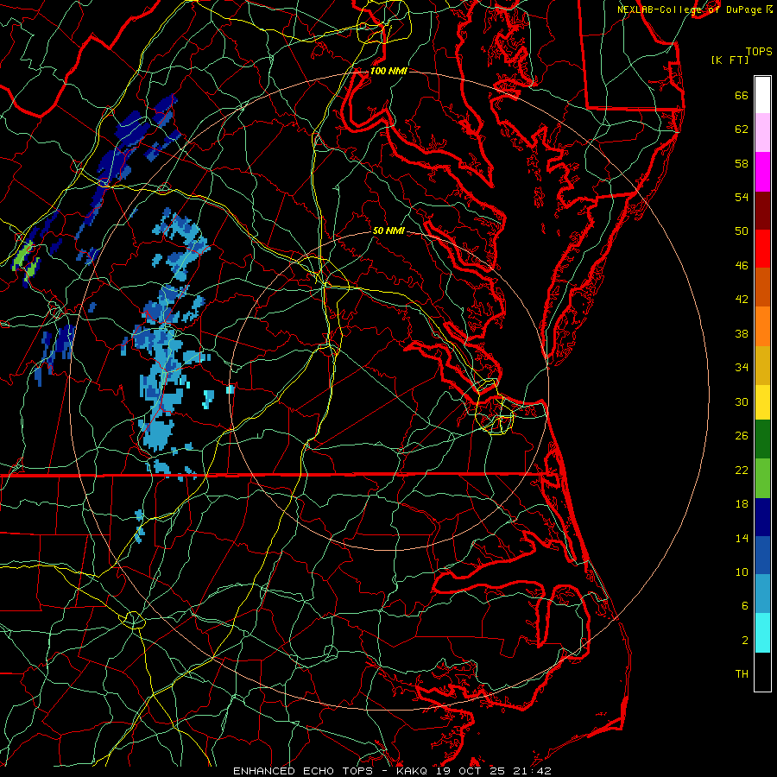The height and width of the screenshot is (777, 777).
Task: Click the light green legend swatch
Action: pyautogui.click(x=762, y=478)
